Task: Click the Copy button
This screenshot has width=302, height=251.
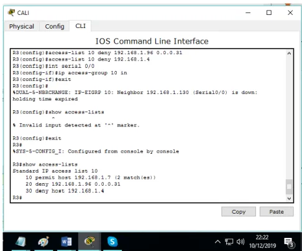Action: click(x=239, y=212)
